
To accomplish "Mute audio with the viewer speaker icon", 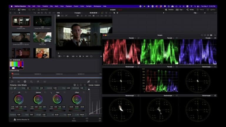I will click(68, 56).
